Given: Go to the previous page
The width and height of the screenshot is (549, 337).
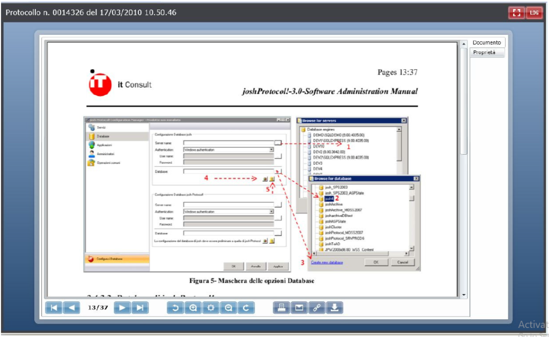Looking at the screenshot, I should click(71, 308).
